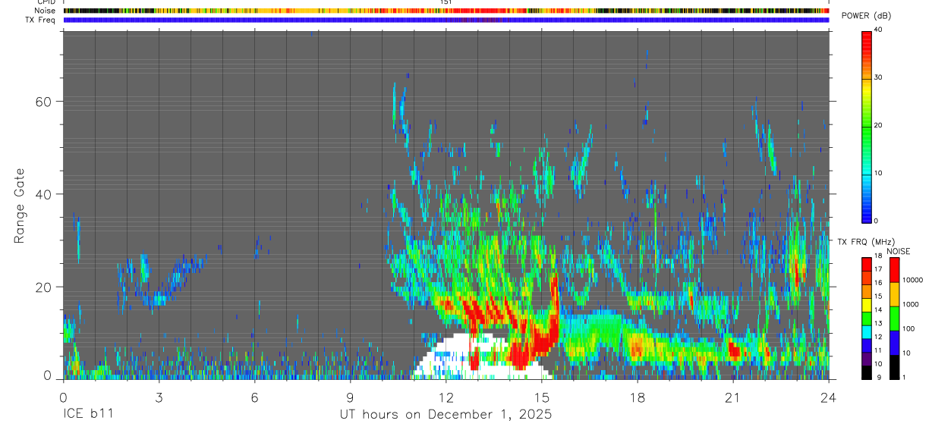
Task: Click the 1 tick on NOISE scale
Action: [x=905, y=378]
